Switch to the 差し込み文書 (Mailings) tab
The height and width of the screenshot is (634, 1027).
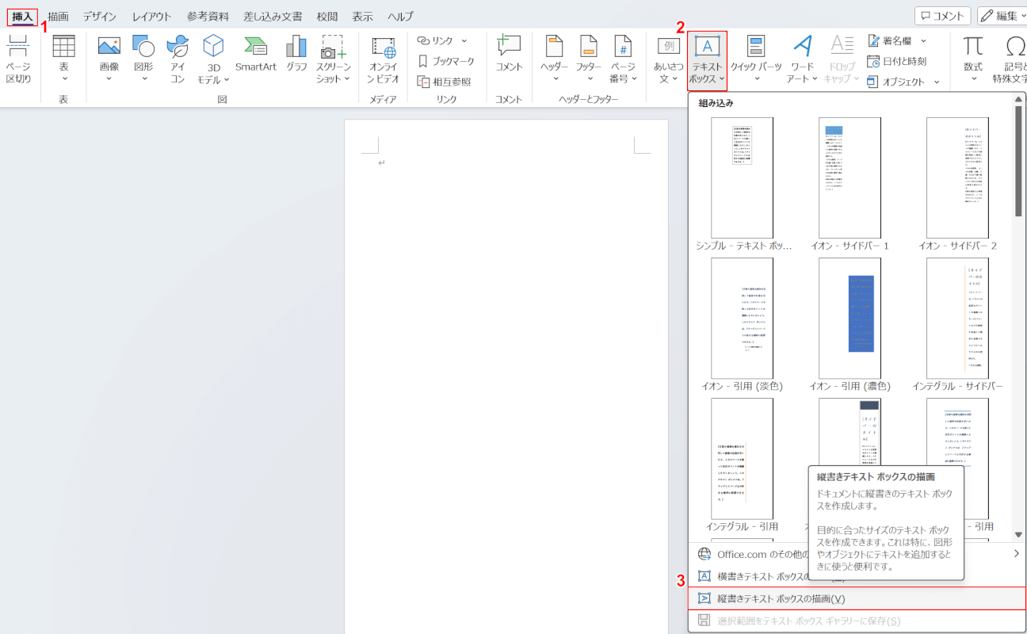[273, 16]
